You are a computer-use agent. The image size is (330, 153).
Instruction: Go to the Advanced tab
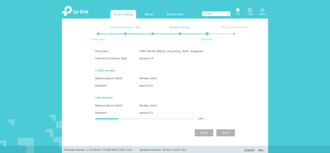pyautogui.click(x=175, y=14)
